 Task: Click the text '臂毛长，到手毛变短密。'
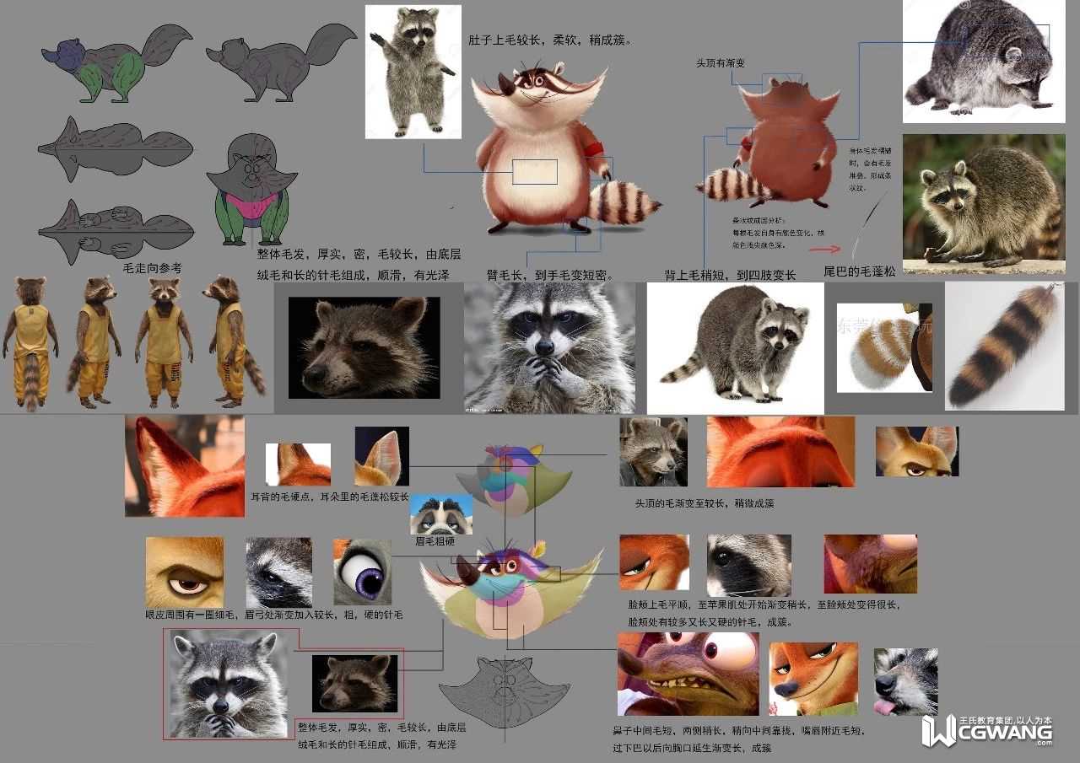[x=549, y=275]
